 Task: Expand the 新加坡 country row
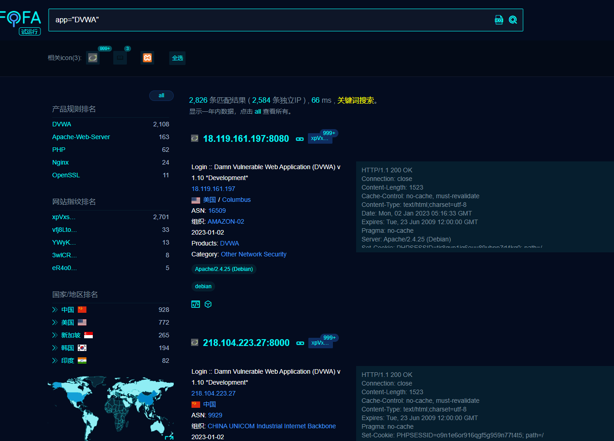[x=55, y=335]
